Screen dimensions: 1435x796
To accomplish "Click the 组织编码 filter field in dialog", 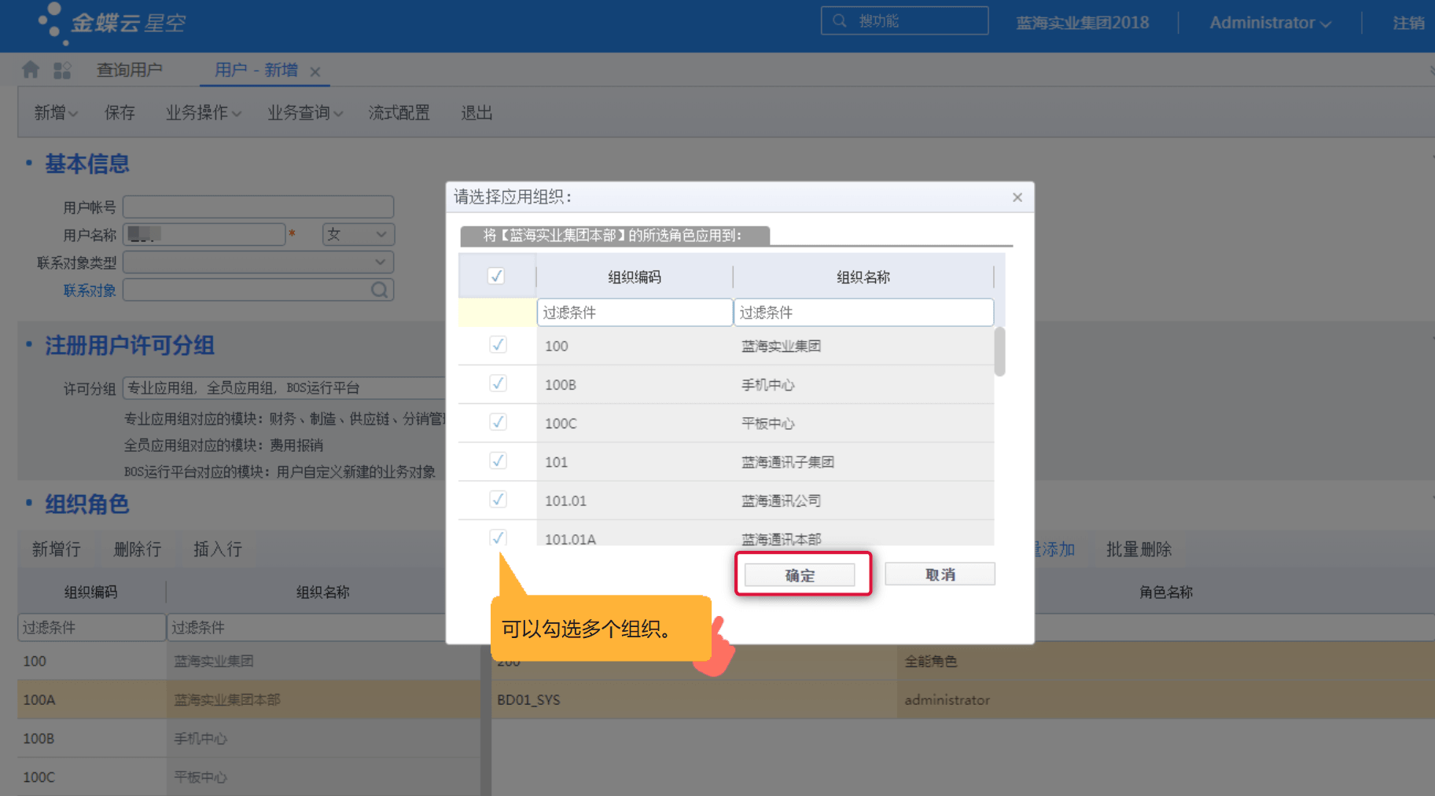I will coord(634,313).
